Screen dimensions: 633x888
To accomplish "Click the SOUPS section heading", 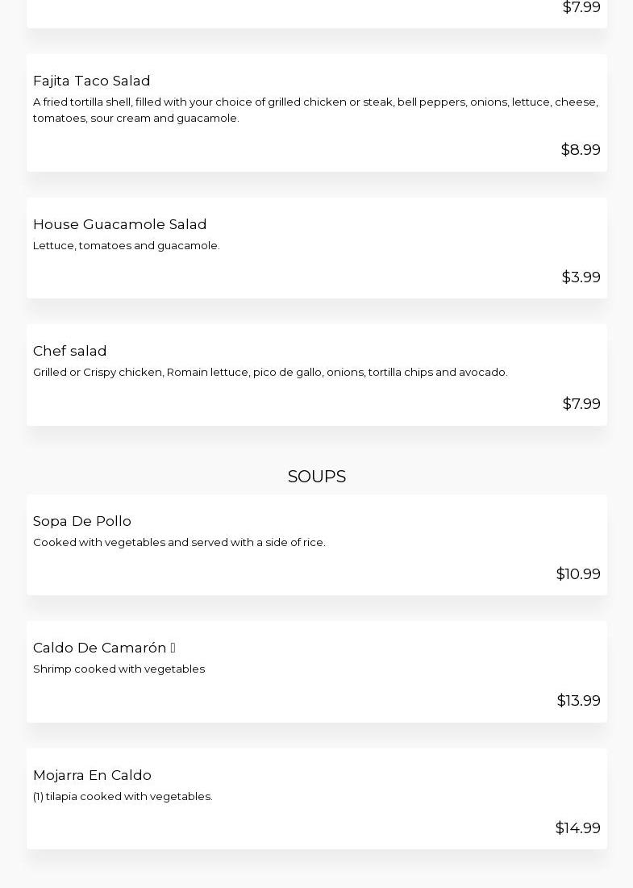I will point(316,477).
